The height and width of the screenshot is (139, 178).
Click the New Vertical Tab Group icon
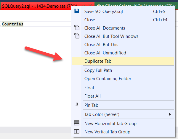click(x=77, y=132)
